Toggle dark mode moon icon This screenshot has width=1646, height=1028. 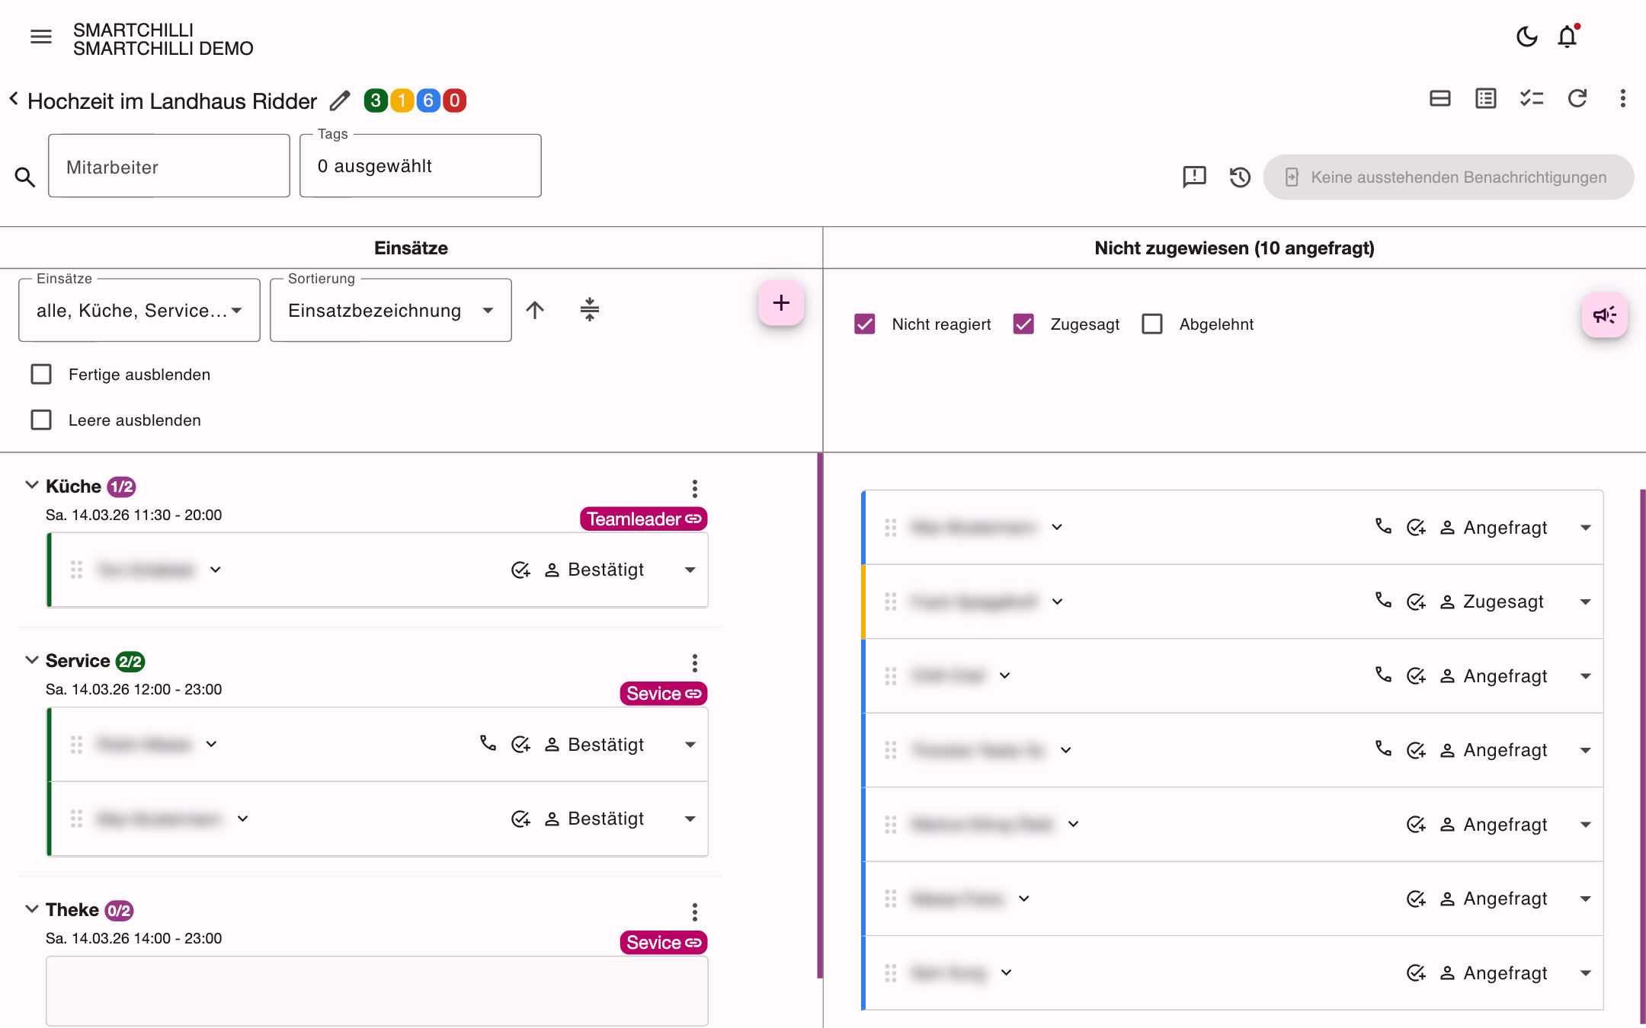point(1526,37)
